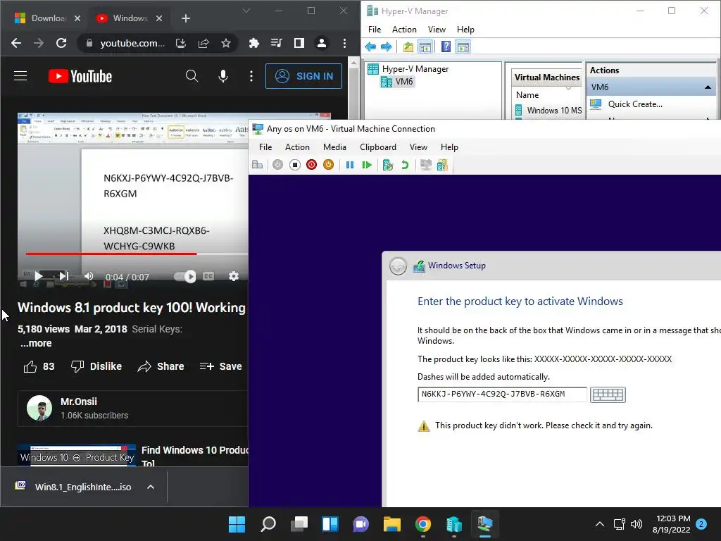This screenshot has width=721, height=541.
Task: Click the Up one level folder icon in Hyper-V Manager
Action: point(408,46)
